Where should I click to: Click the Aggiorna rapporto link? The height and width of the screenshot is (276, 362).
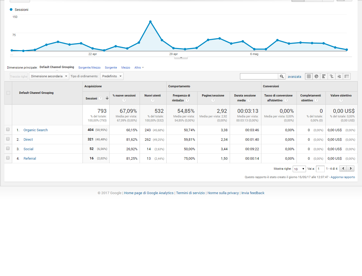coord(343,177)
